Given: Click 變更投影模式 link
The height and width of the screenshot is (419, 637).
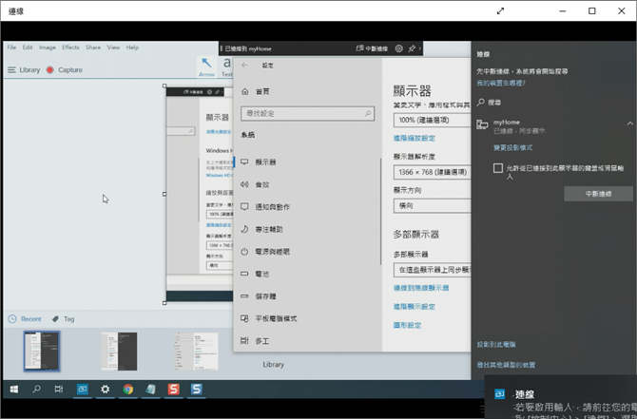Looking at the screenshot, I should tap(512, 148).
